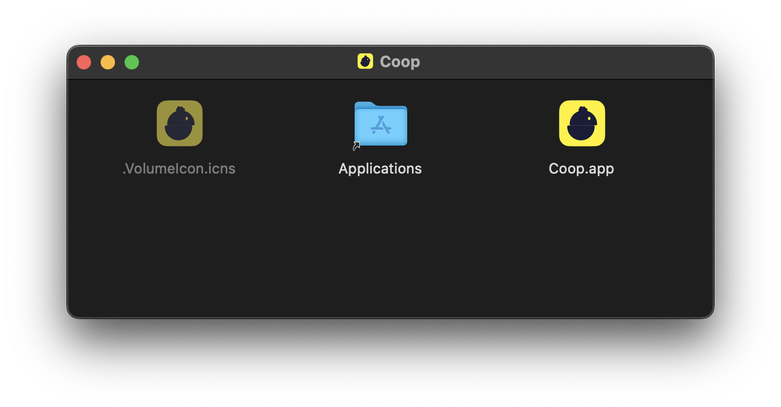Screen dimensions: 781x407
Task: Select the Coop.app file name label
Action: pyautogui.click(x=581, y=169)
